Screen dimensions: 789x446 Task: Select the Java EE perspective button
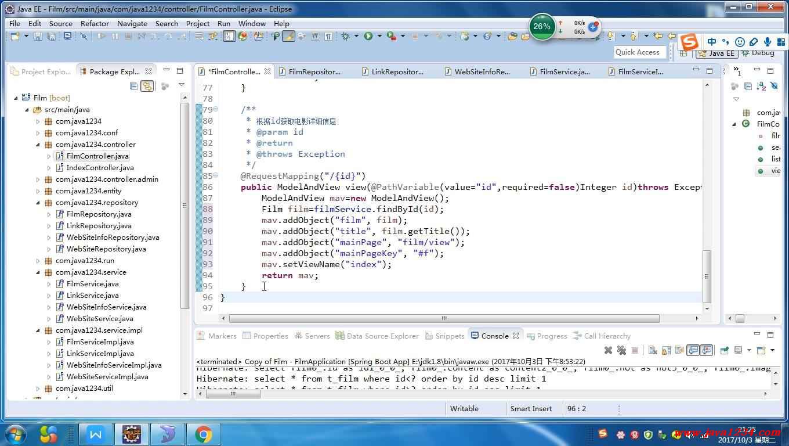coord(717,53)
